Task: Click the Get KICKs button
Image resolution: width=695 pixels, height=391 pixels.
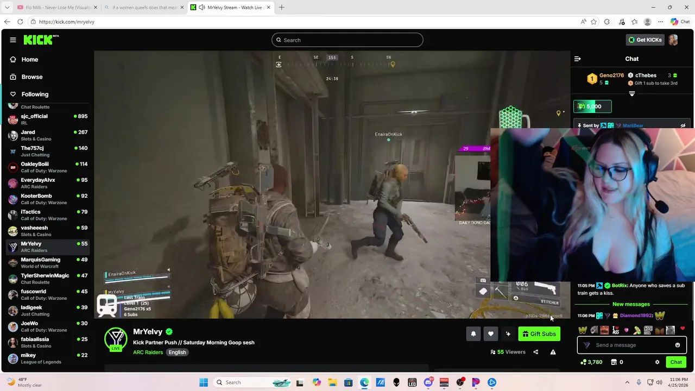Action: [645, 40]
